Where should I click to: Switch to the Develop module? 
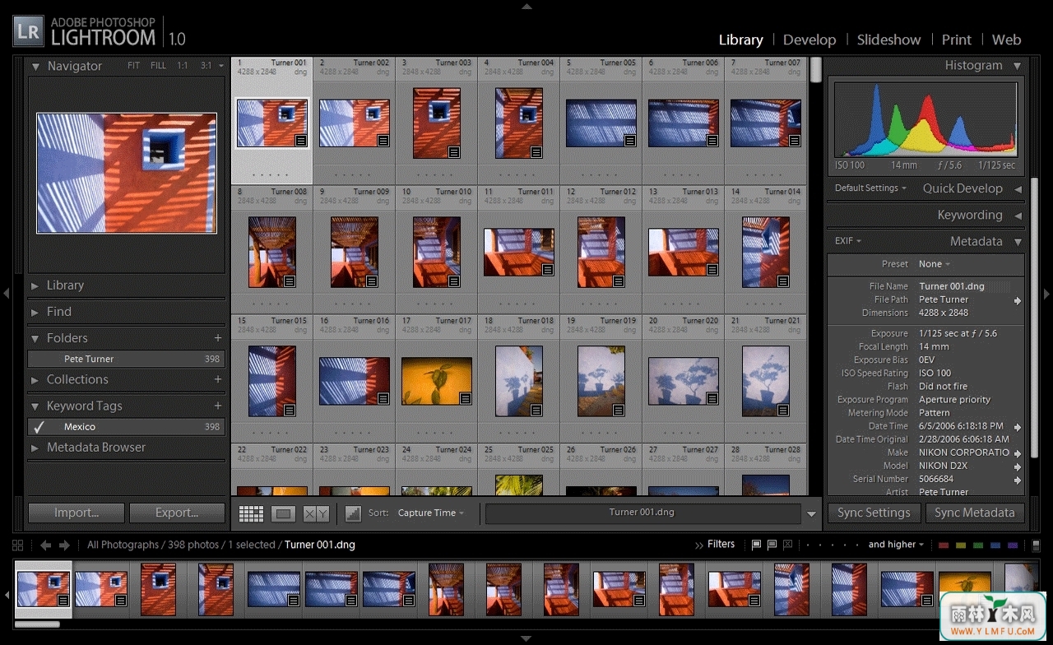click(x=809, y=39)
